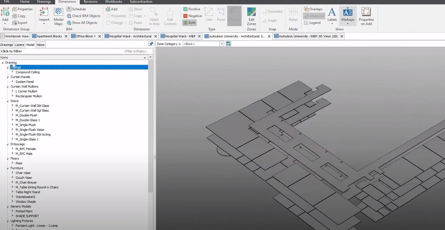Open the dimension Copy dropdown arrow
Screen dimensions: 445x230
pyautogui.click(x=145, y=16)
